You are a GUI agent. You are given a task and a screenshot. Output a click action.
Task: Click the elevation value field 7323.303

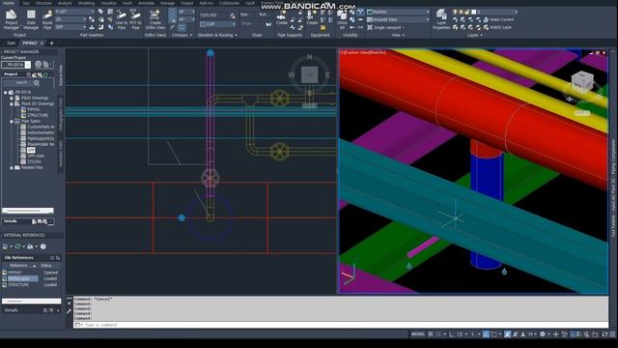tap(212, 15)
